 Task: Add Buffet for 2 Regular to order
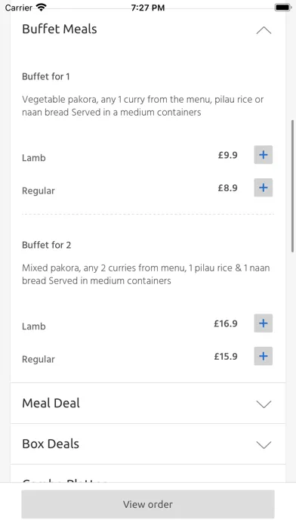click(x=263, y=356)
